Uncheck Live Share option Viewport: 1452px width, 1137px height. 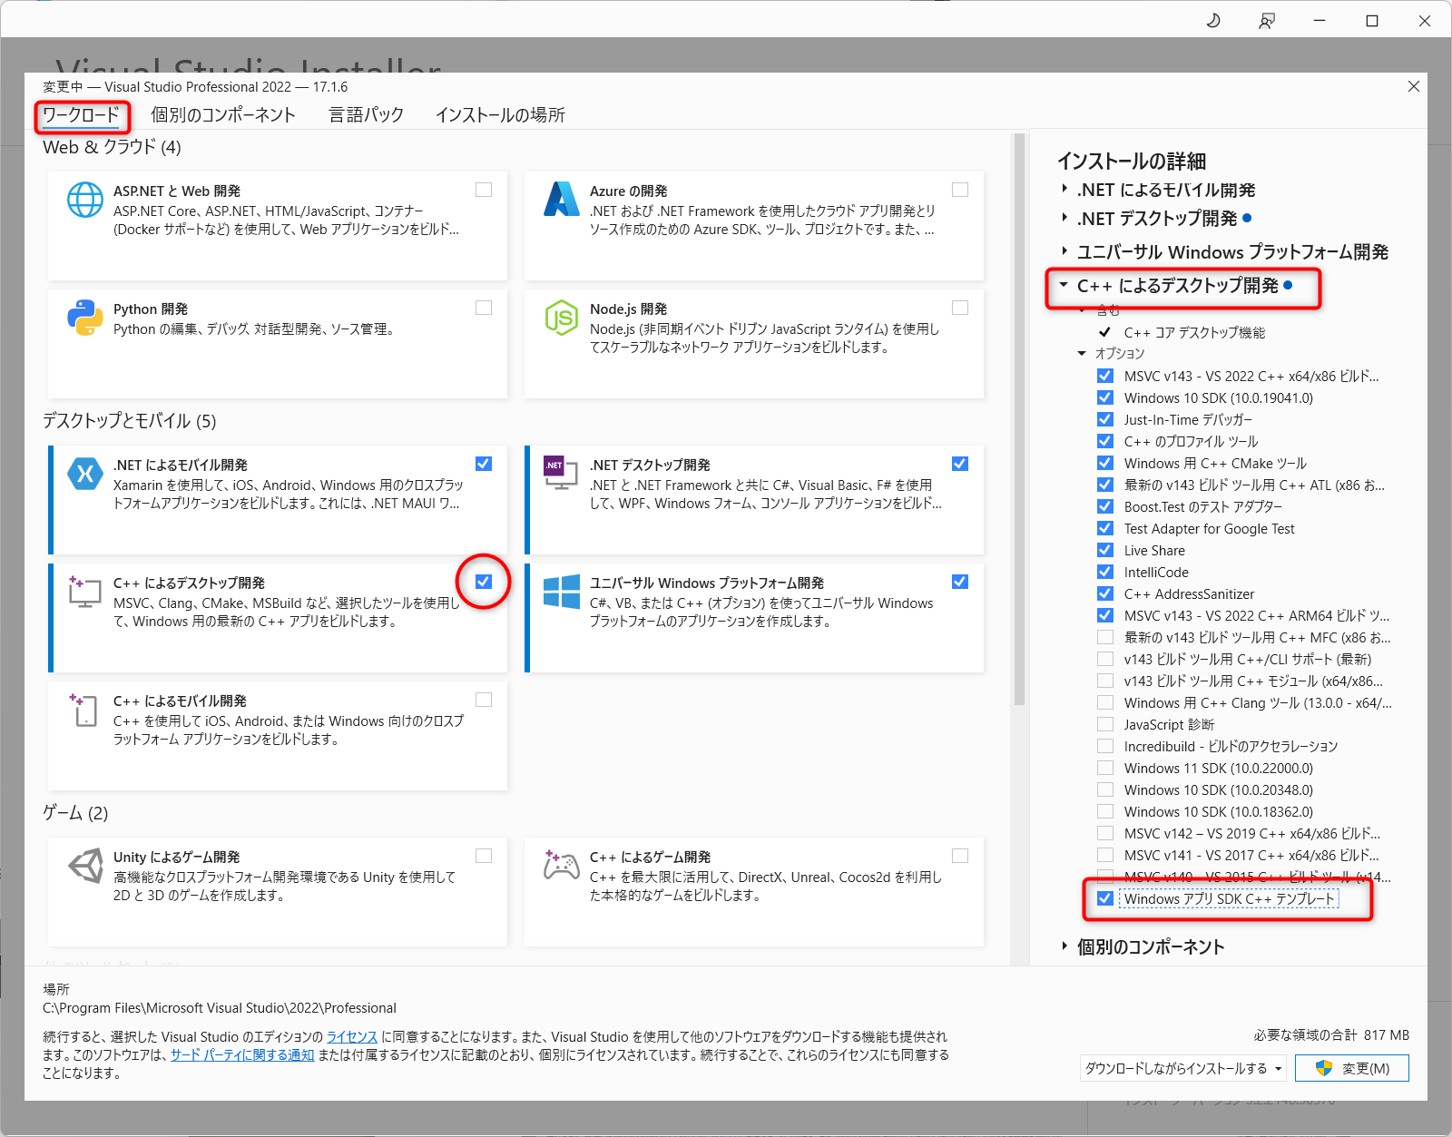pyautogui.click(x=1105, y=550)
